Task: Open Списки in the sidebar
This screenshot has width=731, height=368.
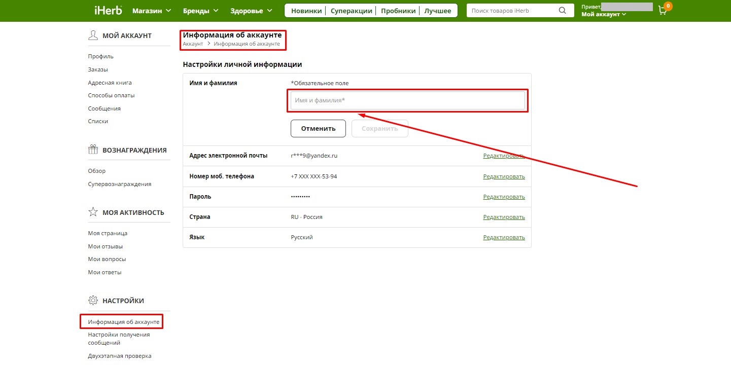Action: tap(98, 121)
